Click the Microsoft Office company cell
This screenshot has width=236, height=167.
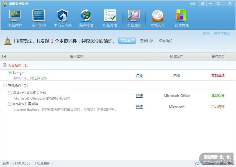[x=176, y=95]
